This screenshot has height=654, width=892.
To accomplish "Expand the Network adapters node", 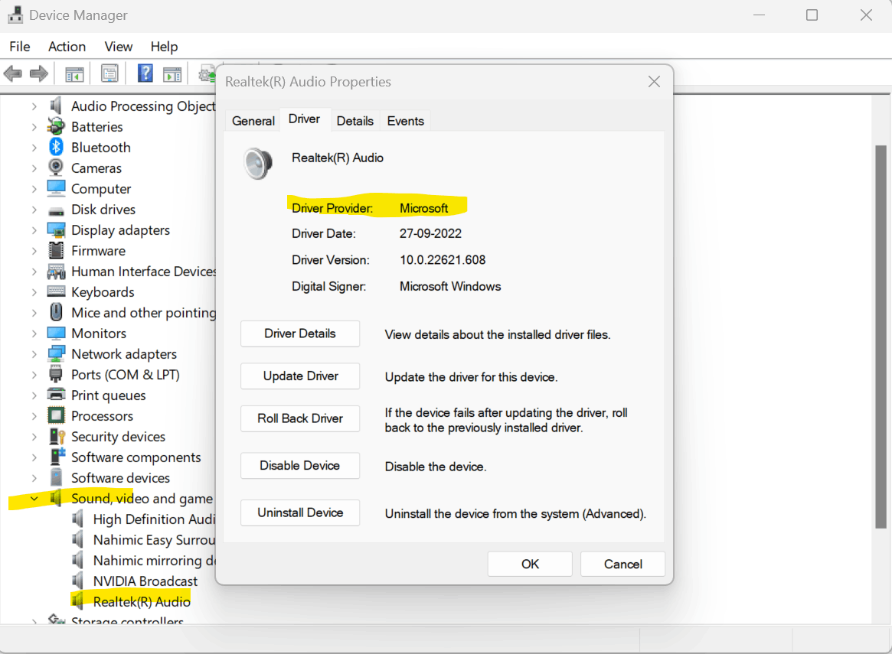I will click(x=34, y=354).
